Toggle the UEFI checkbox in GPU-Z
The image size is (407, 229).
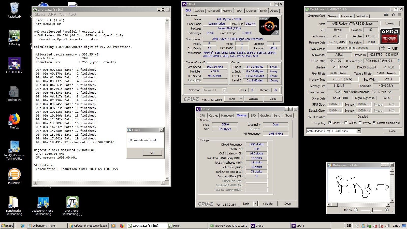[x=389, y=48]
